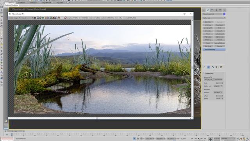Image resolution: width=250 pixels, height=141 pixels.
Task: Open Configure Modifier Sets icon
Action: click(221, 67)
